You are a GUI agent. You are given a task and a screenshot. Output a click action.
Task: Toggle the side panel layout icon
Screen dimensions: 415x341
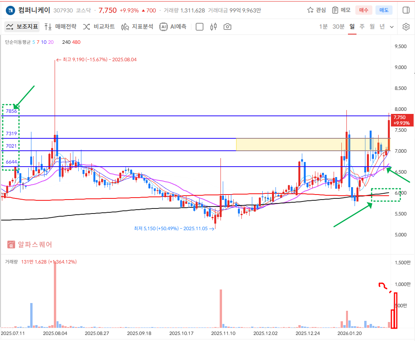(406, 10)
